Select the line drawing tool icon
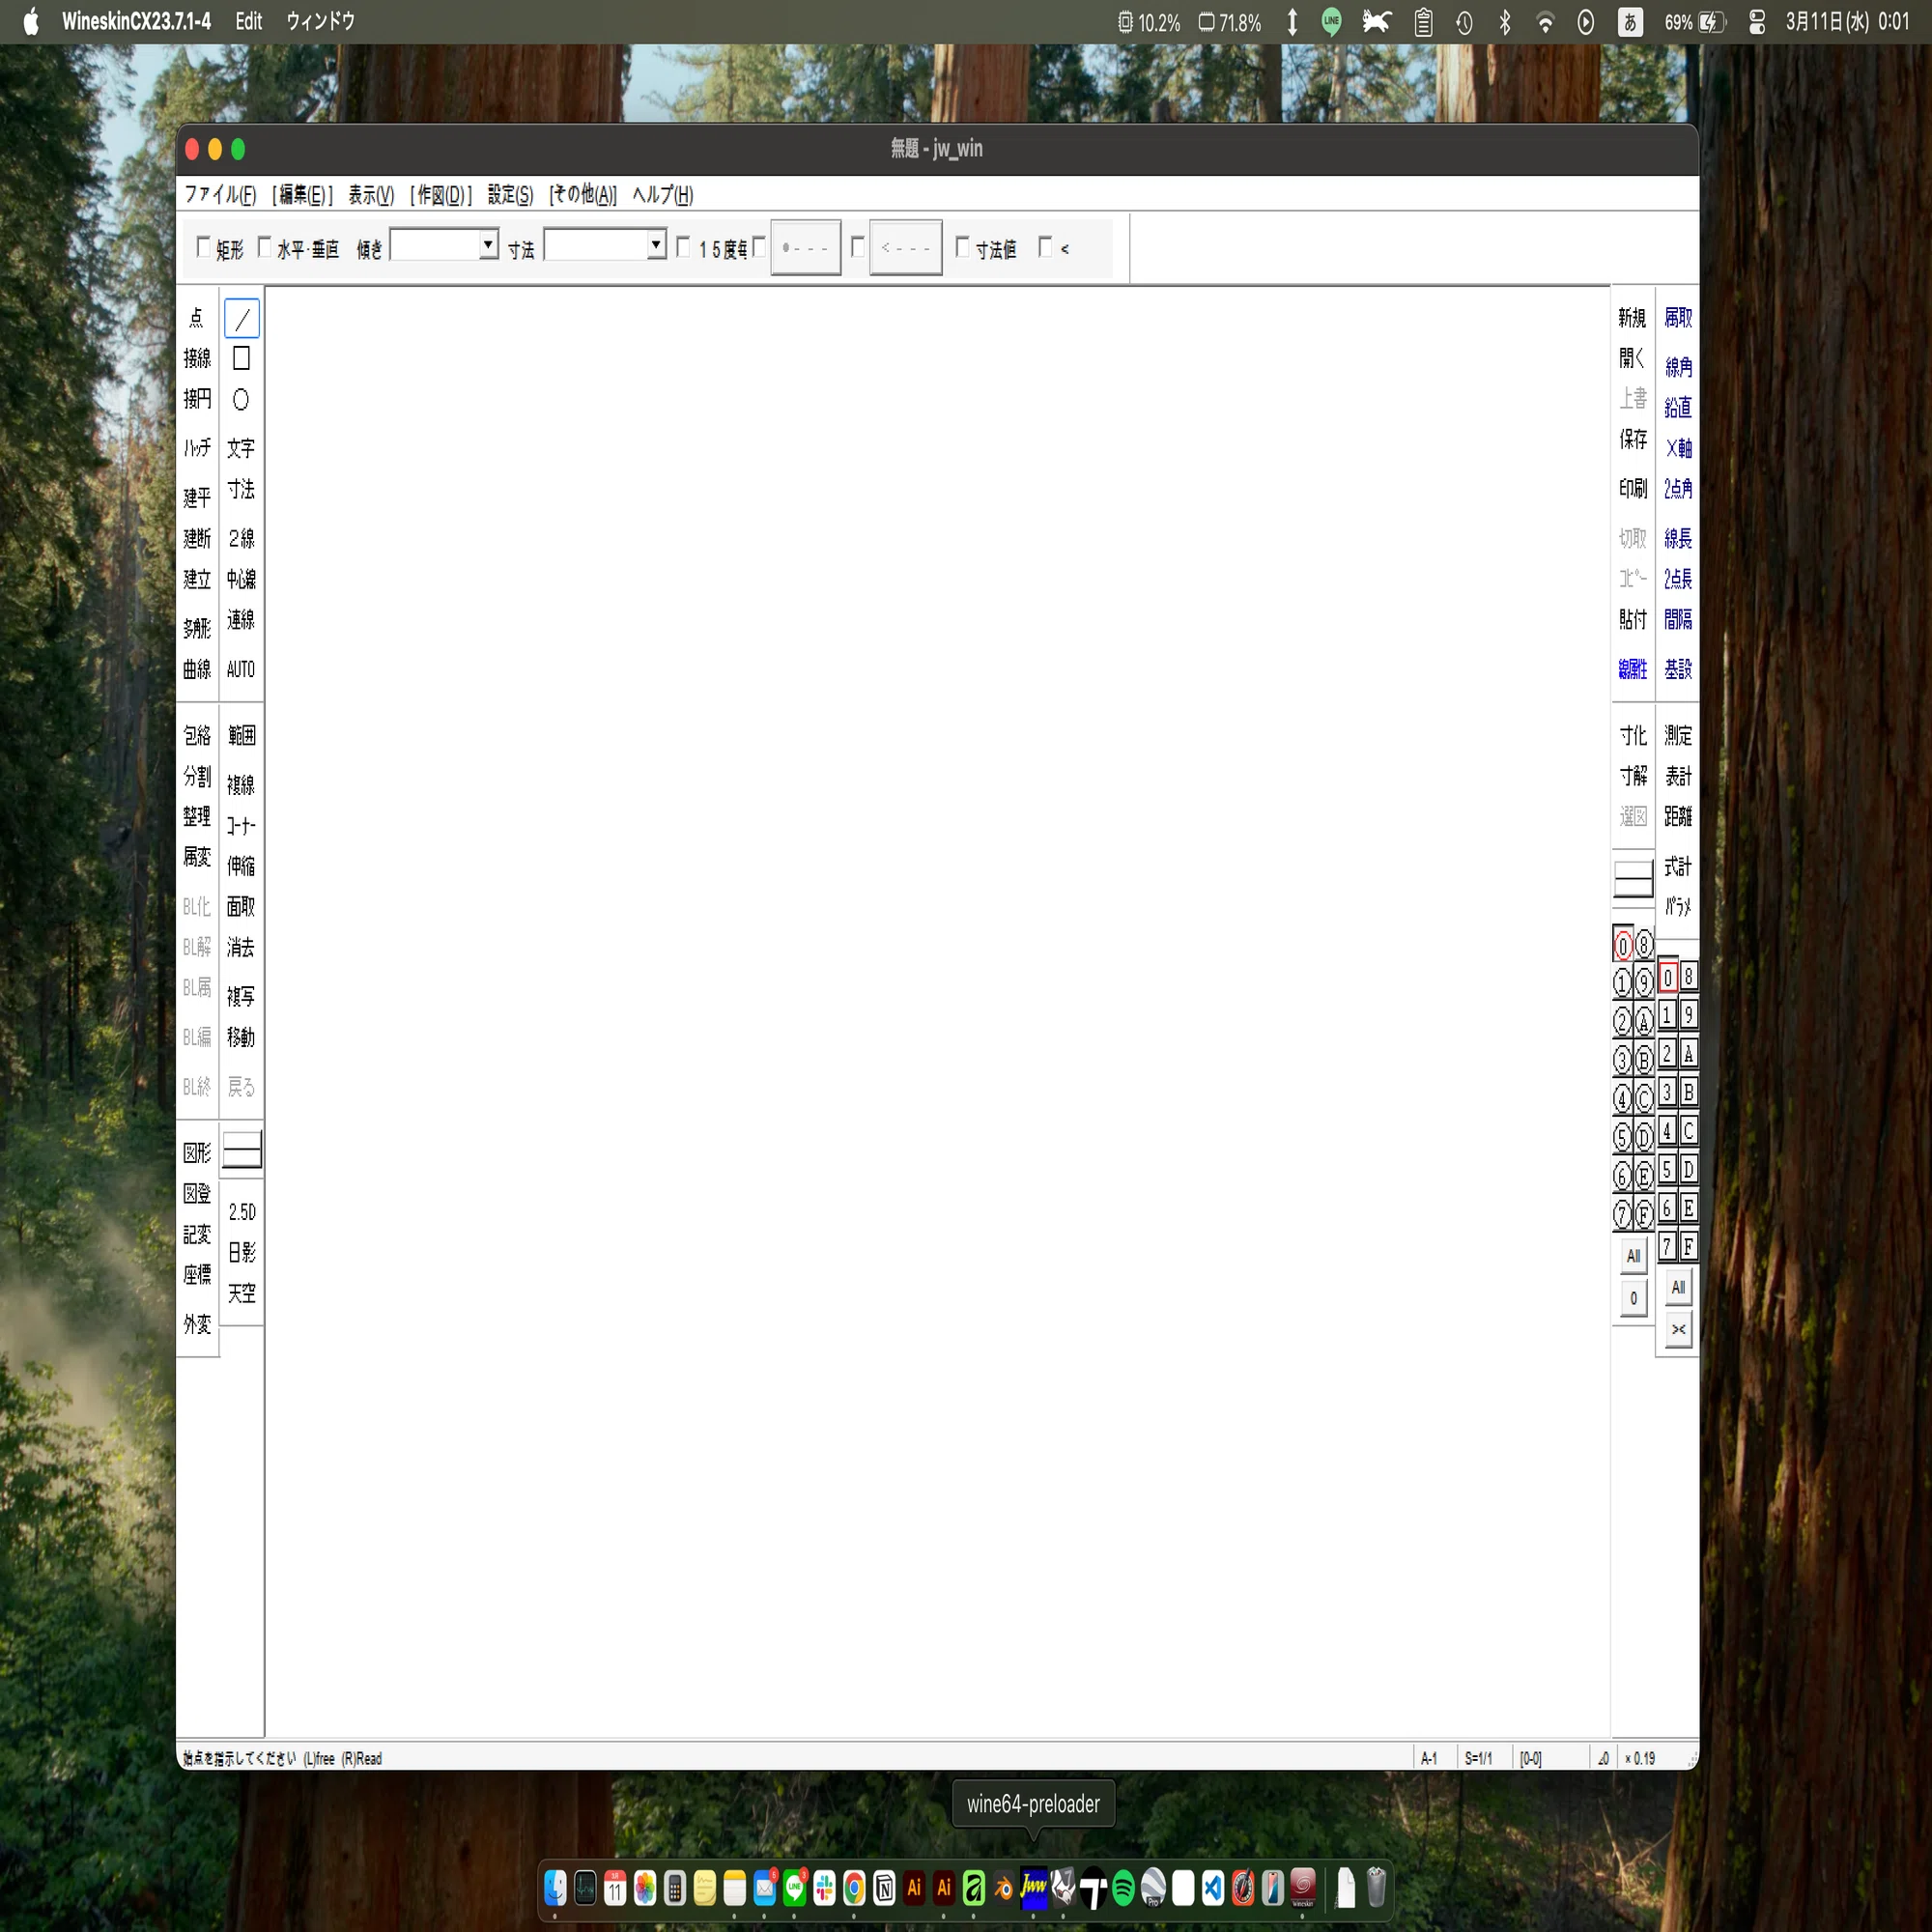Screen dimensions: 1932x1932 [x=241, y=319]
